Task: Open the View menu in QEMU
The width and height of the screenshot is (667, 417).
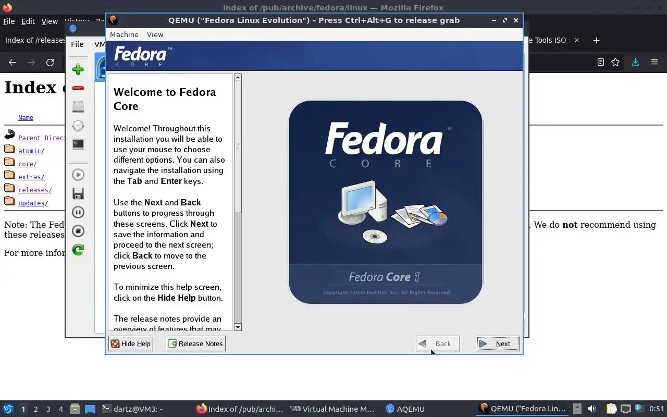Action: [x=155, y=34]
